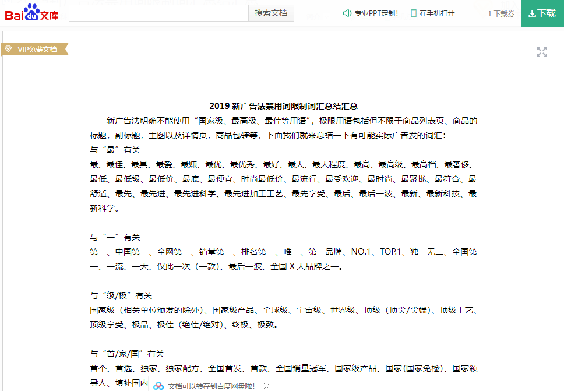Dismiss the Baidu Netdisk transfer notification
The height and width of the screenshot is (391, 564).
[x=266, y=385]
